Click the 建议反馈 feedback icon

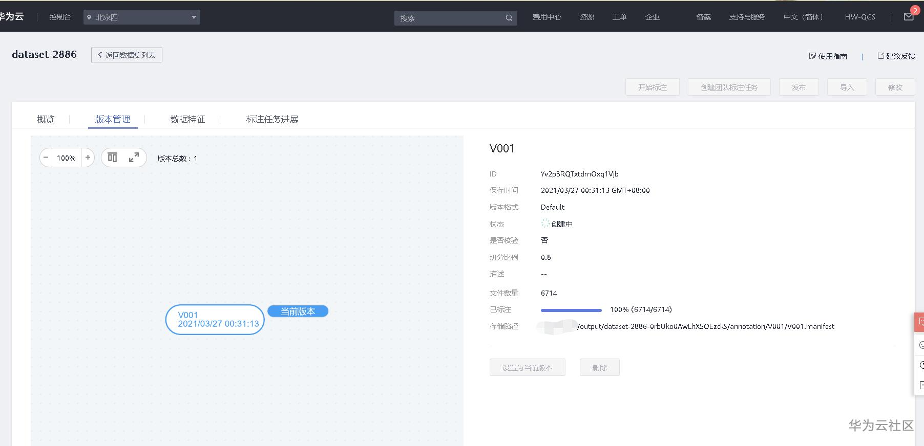coord(881,56)
